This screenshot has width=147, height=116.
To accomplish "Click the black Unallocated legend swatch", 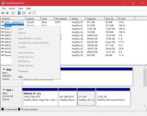I will tap(3, 109).
